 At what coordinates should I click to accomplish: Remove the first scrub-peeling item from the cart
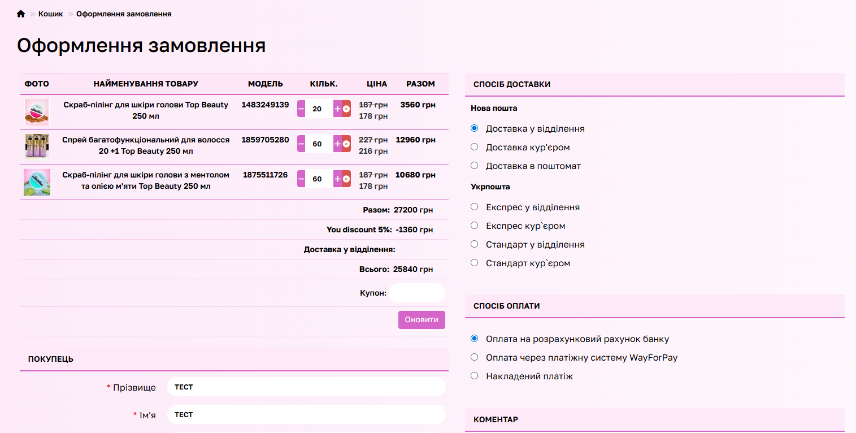pyautogui.click(x=346, y=109)
